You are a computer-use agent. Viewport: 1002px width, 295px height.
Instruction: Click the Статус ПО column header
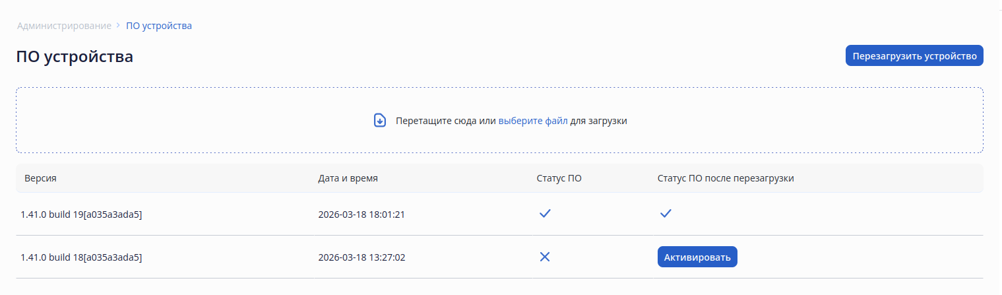[x=559, y=178]
